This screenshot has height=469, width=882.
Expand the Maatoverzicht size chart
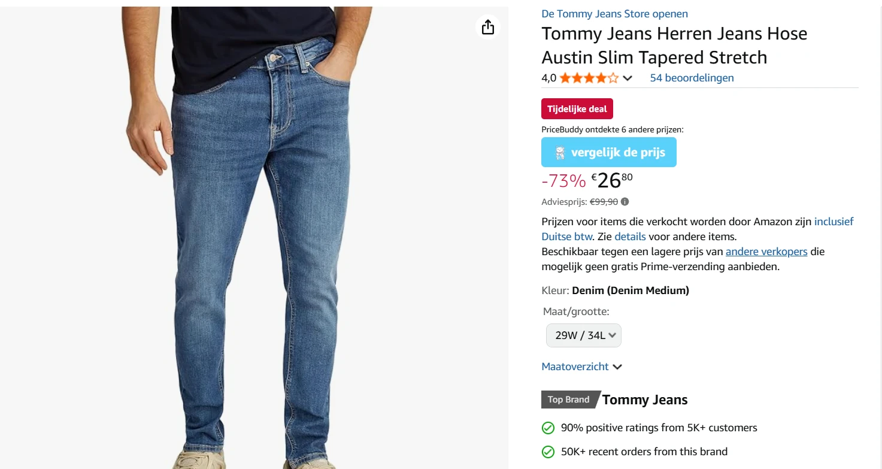[581, 367]
